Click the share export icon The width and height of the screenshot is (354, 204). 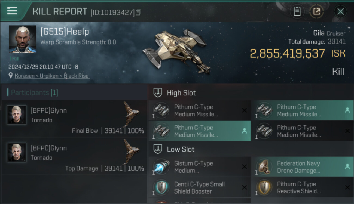316,11
